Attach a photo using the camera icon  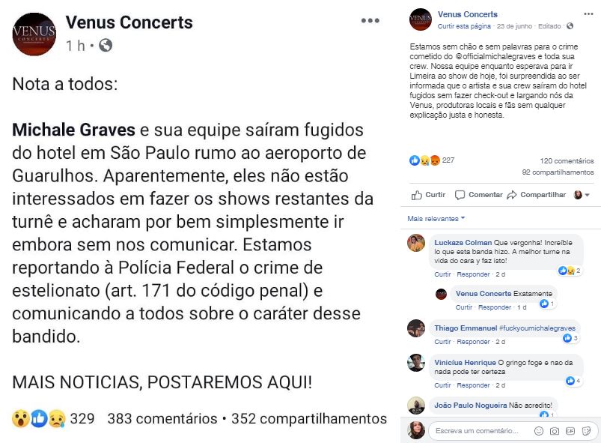click(x=555, y=431)
